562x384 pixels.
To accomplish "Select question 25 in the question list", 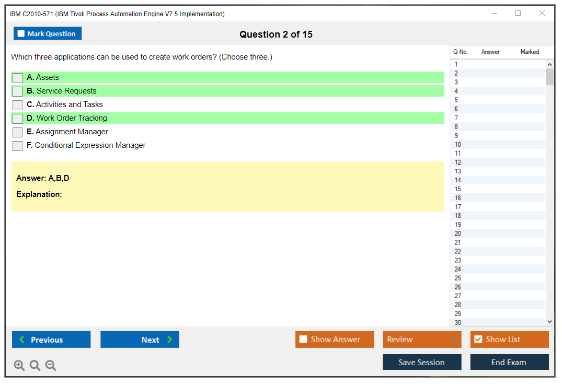I will click(458, 278).
